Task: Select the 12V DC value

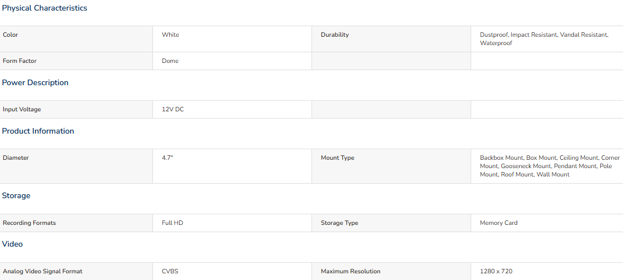Action: click(x=173, y=109)
